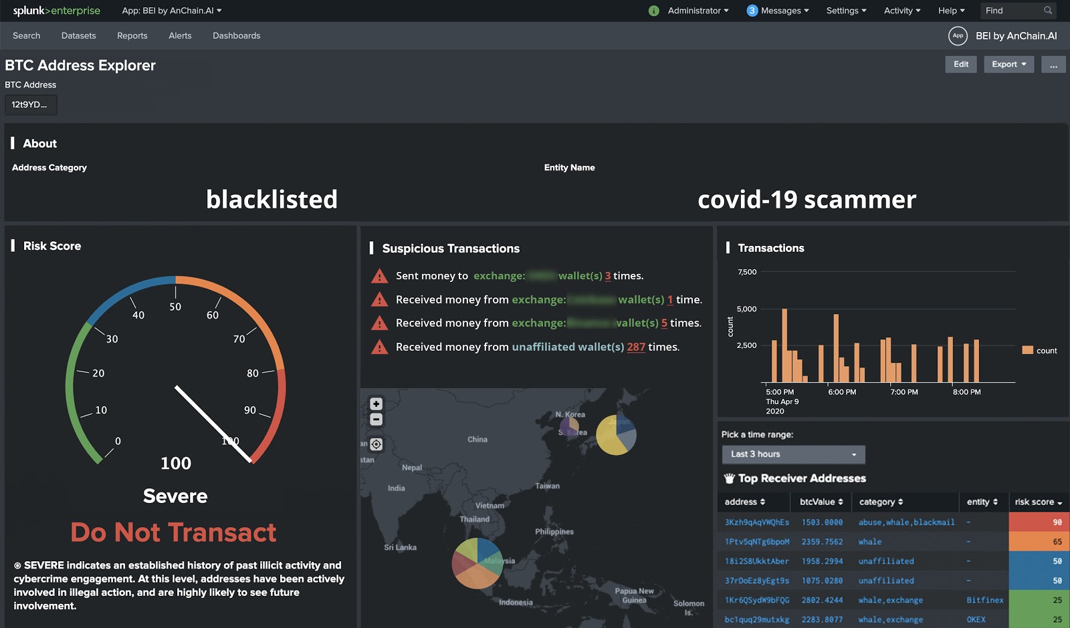Click the 'covid-19 scammer' entity name
Screen dimensions: 1070x628
(807, 199)
